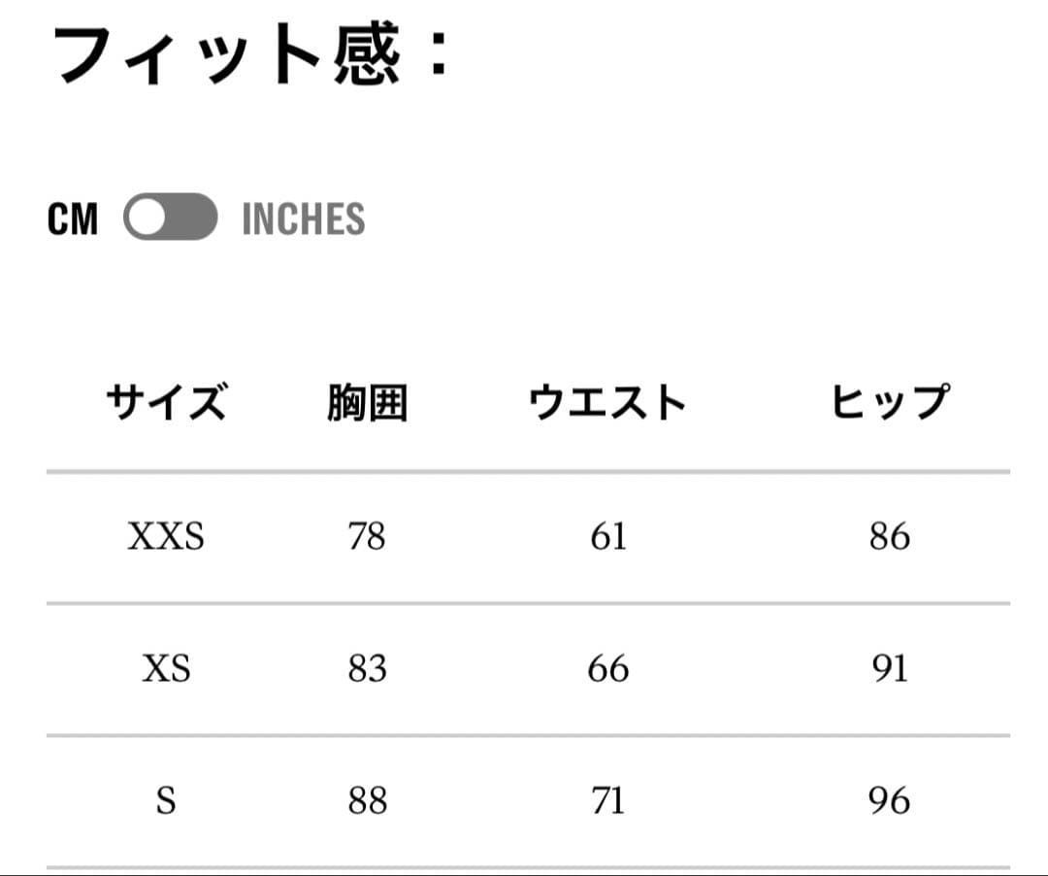The height and width of the screenshot is (876, 1048).
Task: Click the CM/INCHES toggle control
Action: pyautogui.click(x=170, y=219)
